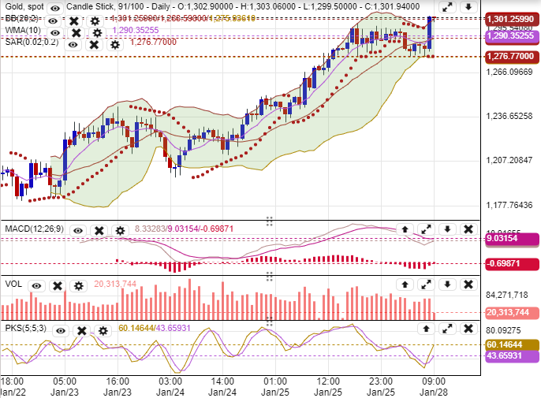Image resolution: width=541 pixels, height=398 pixels.
Task: Move the VOL panel down
Action: tap(447, 284)
